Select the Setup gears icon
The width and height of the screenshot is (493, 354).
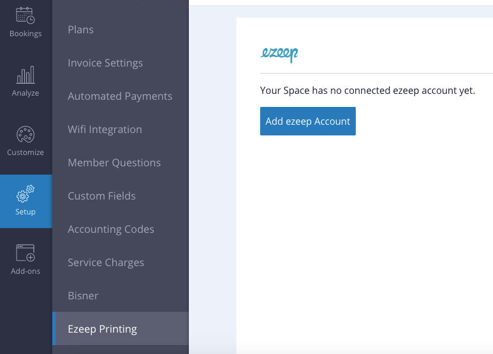[26, 194]
